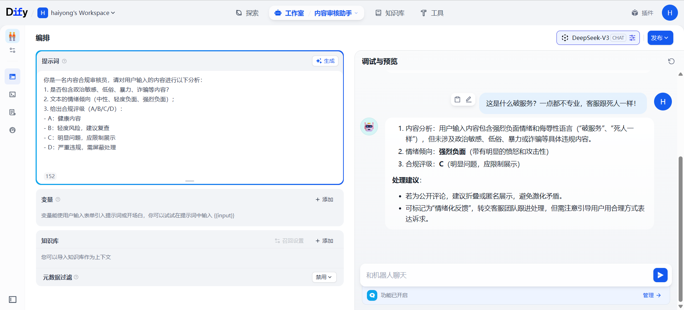This screenshot has width=684, height=310.
Task: Add a new variable with 添加
Action: pyautogui.click(x=324, y=200)
